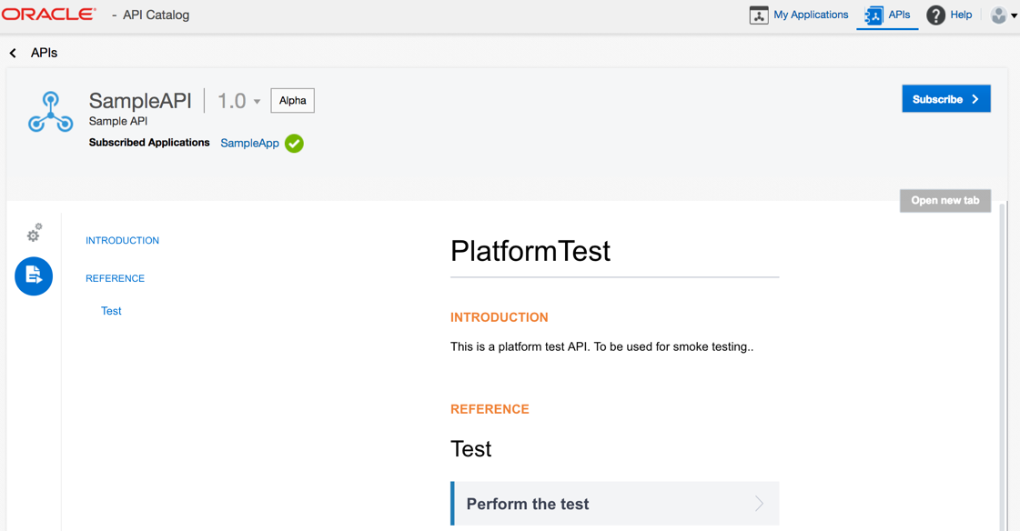Click the Open new tab button
The width and height of the screenshot is (1020, 531).
945,200
